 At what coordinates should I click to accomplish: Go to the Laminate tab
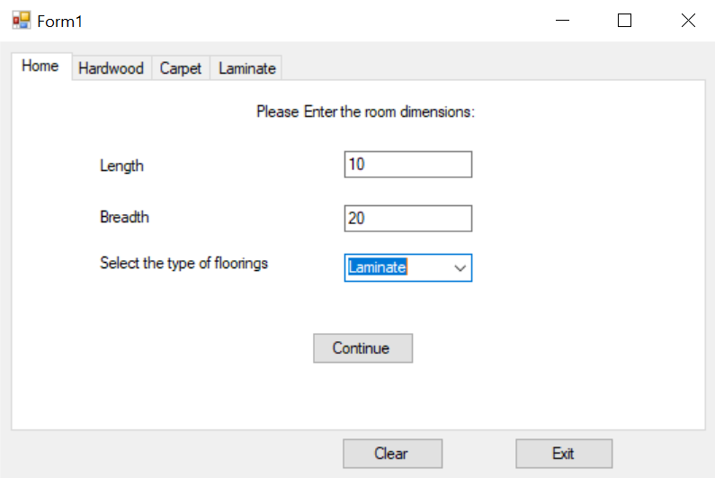(247, 68)
